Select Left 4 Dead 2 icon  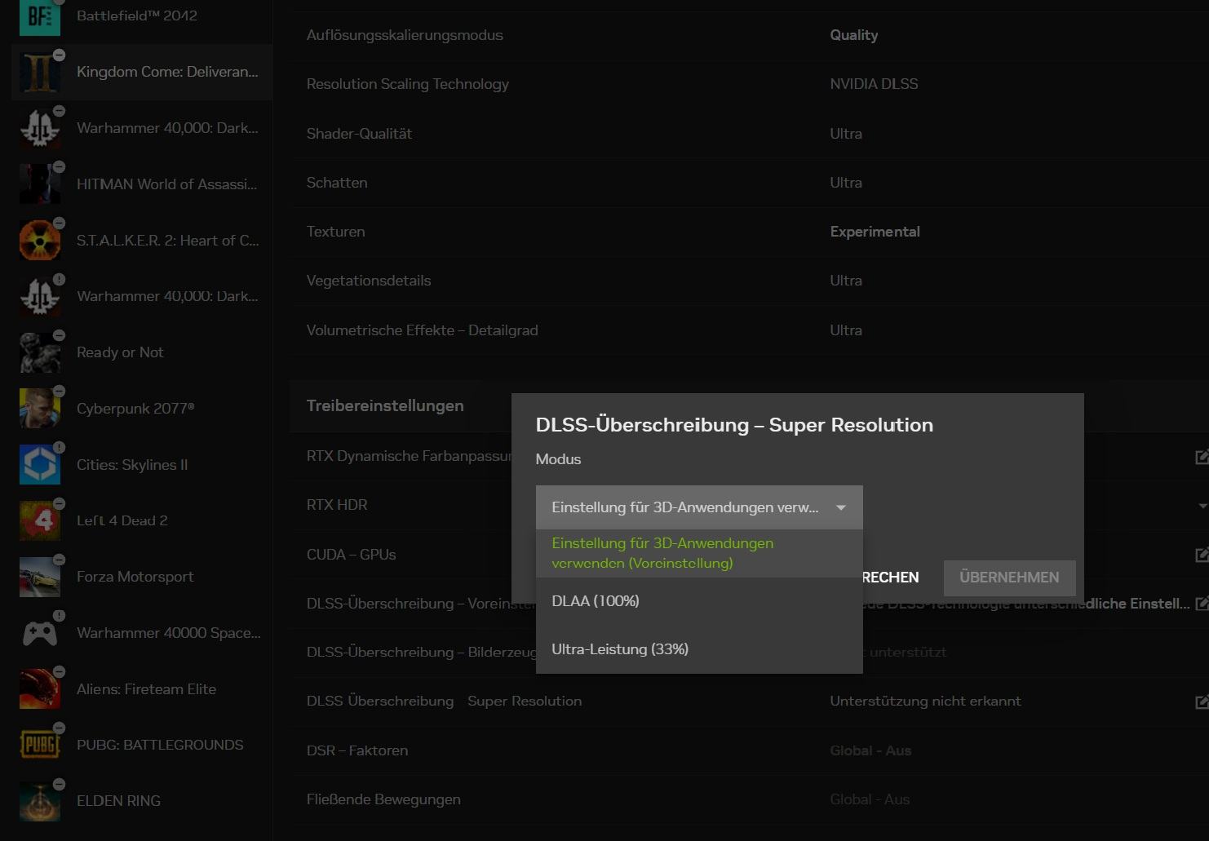[39, 520]
